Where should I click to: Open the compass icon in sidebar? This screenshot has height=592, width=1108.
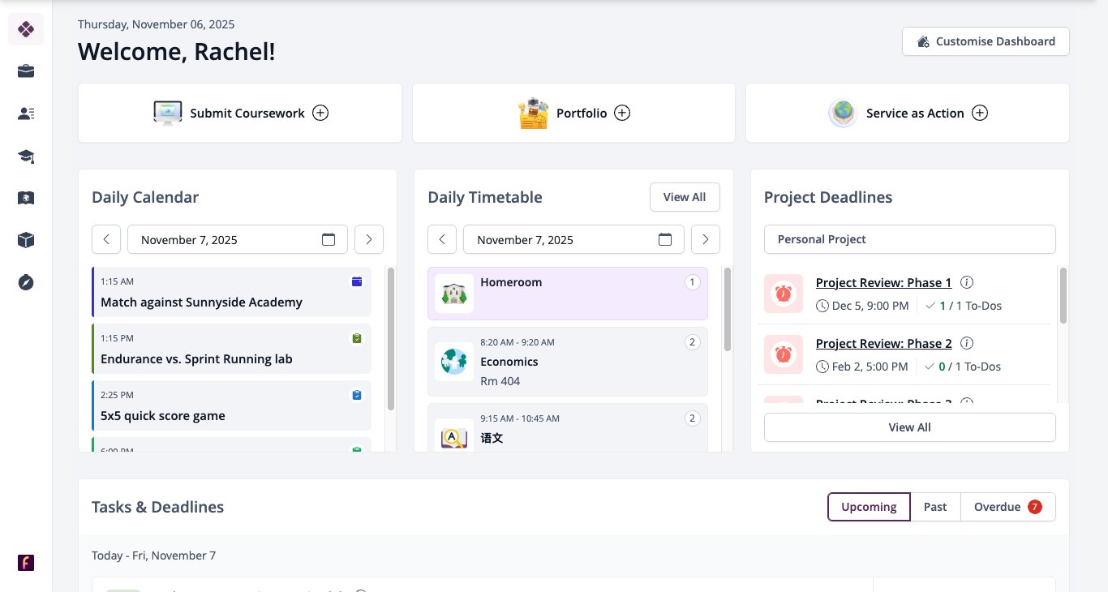tap(26, 282)
